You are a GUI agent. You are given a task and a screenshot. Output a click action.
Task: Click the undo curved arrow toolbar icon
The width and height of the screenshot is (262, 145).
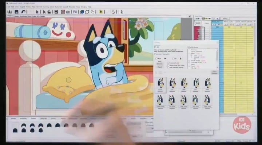[x=23, y=12]
